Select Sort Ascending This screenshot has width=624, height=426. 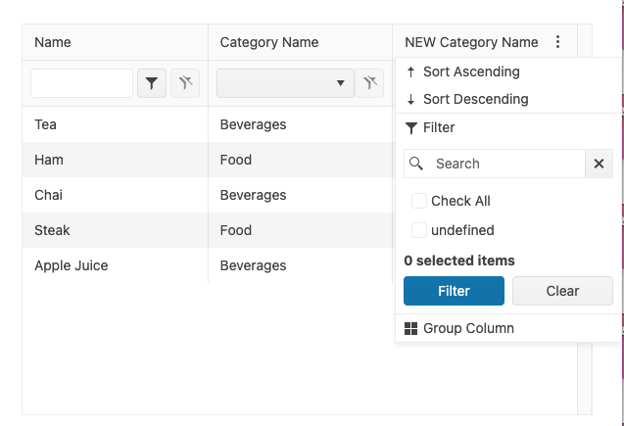pyautogui.click(x=470, y=71)
